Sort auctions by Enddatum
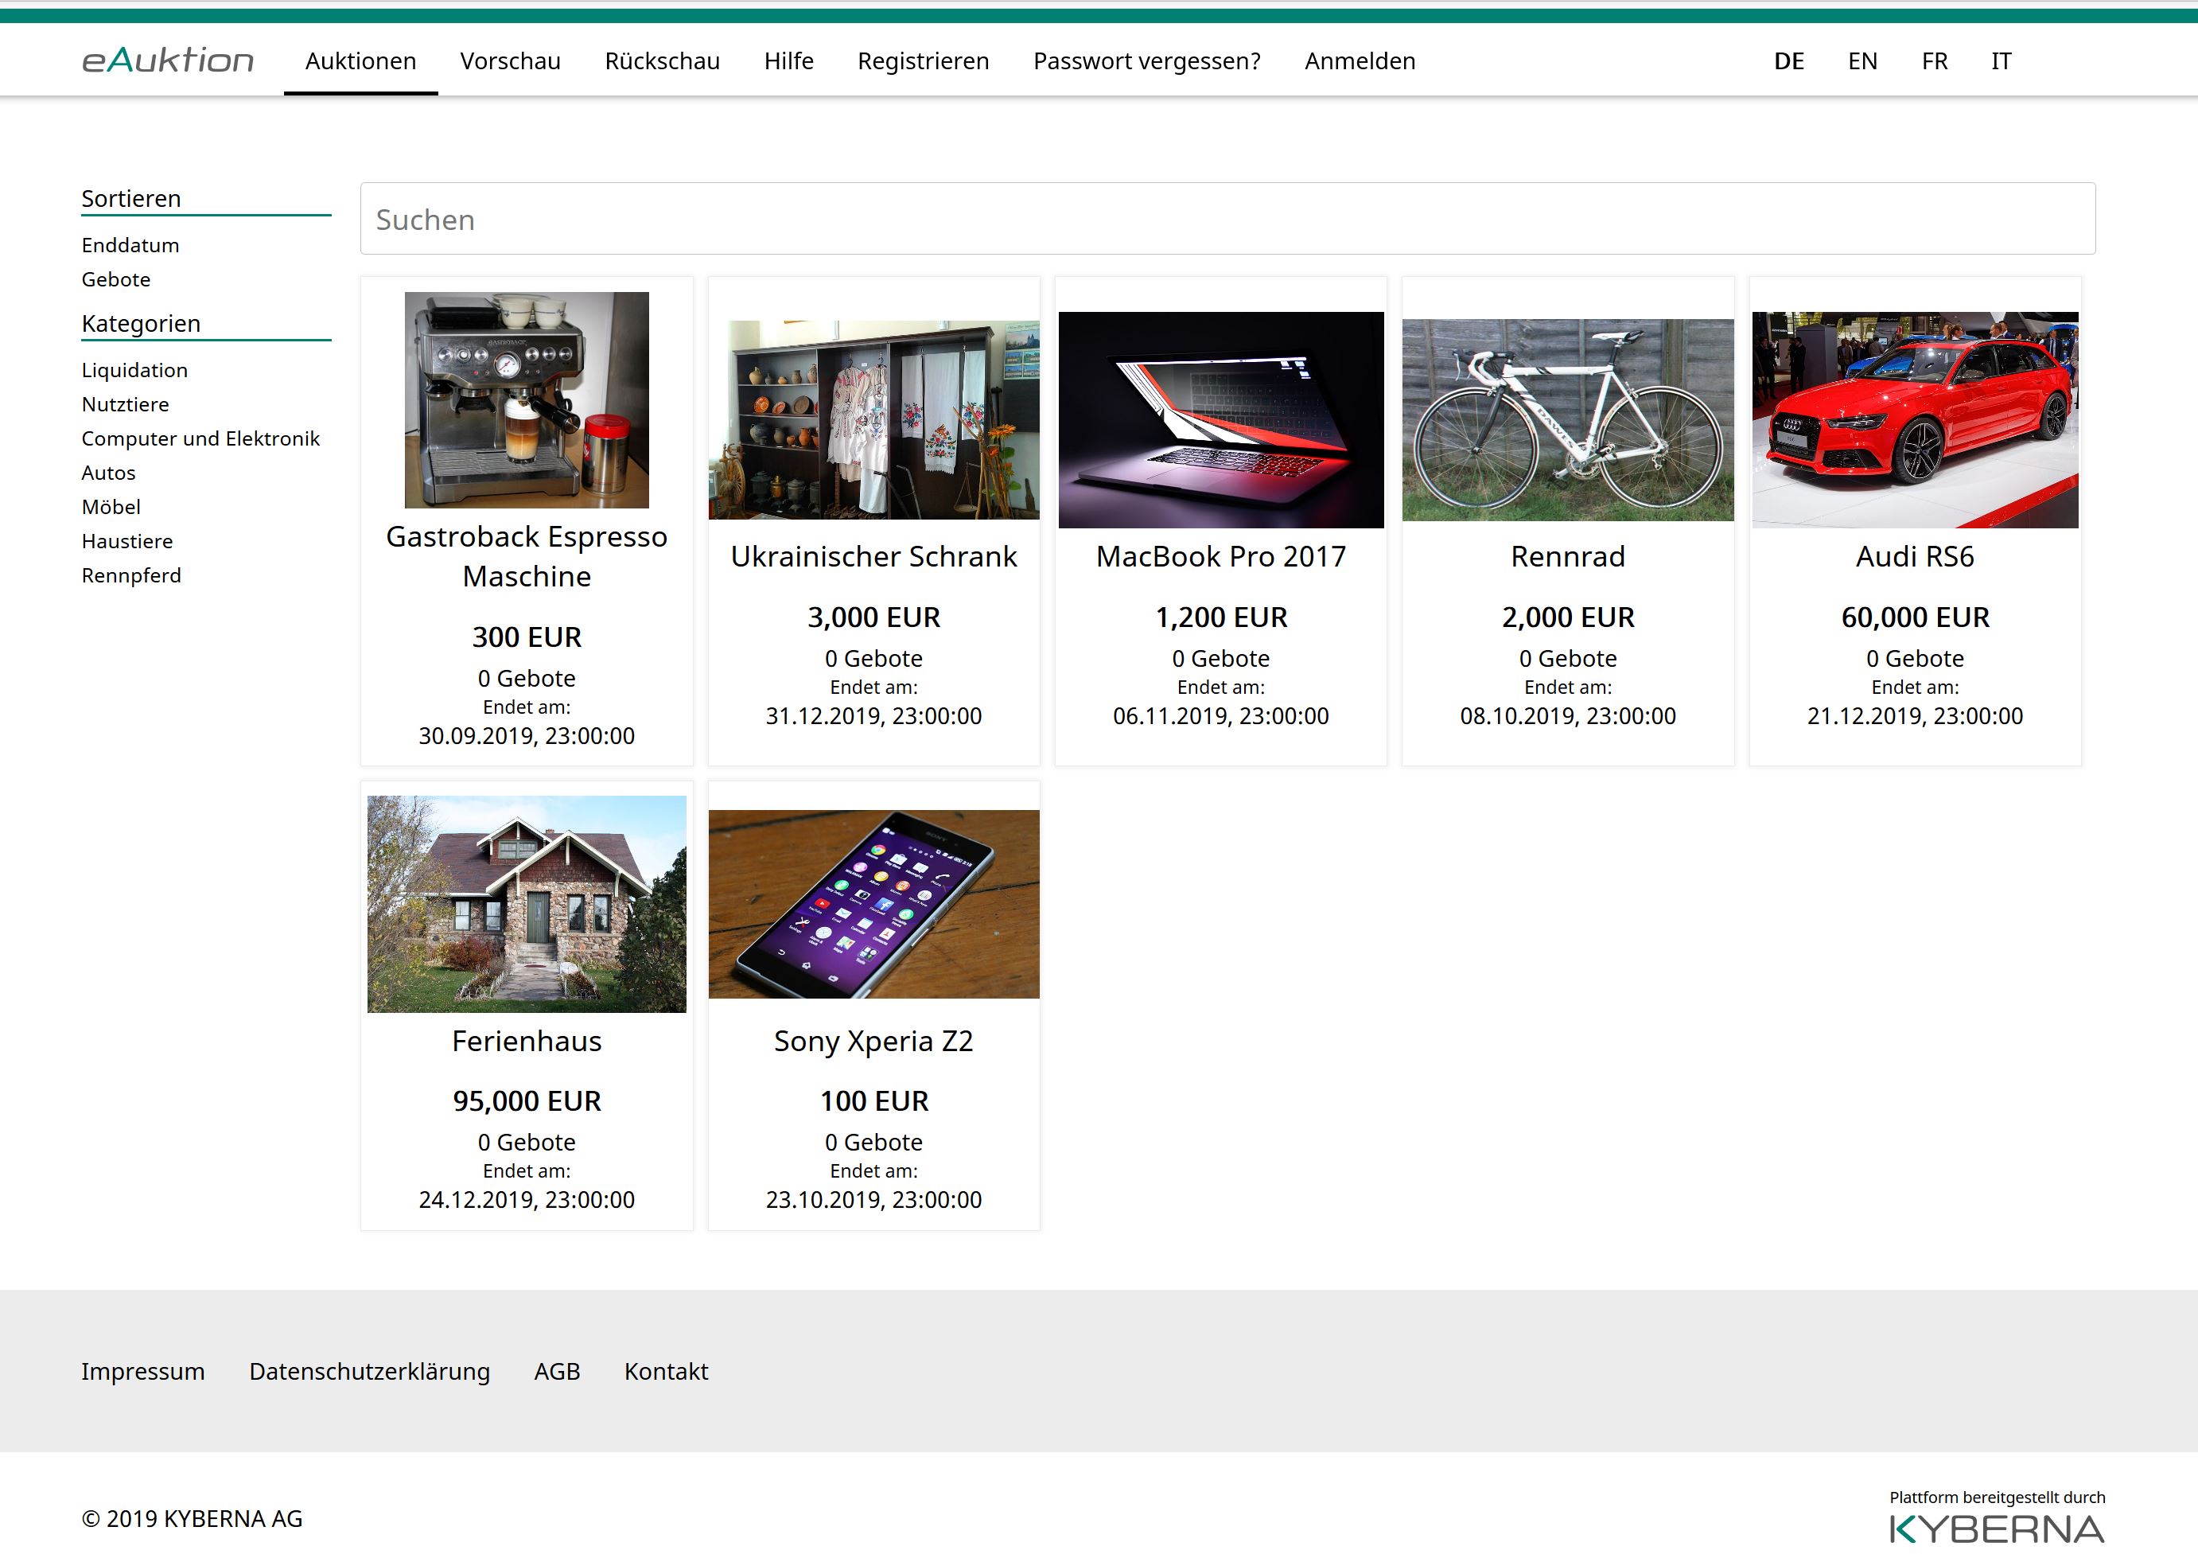 pyautogui.click(x=130, y=245)
